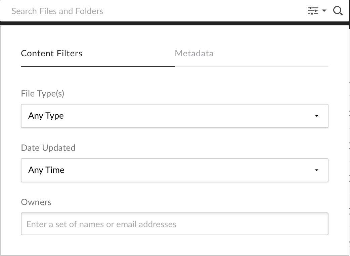This screenshot has height=256, width=350.
Task: Select the Content Filters tab
Action: 51,53
